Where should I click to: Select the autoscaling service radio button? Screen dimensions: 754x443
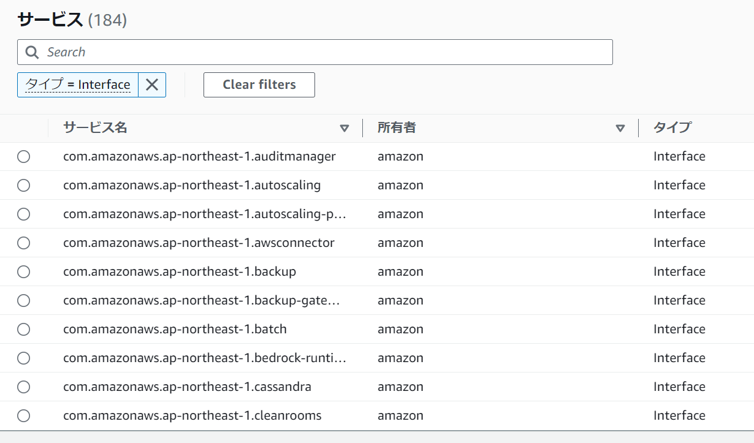(23, 186)
